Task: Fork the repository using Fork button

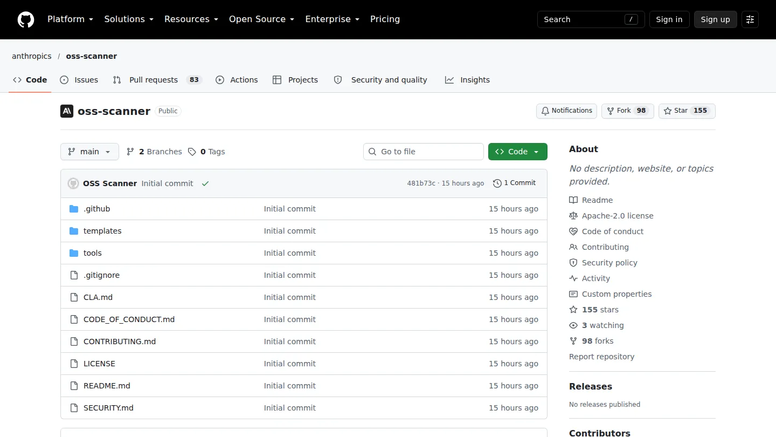Action: point(627,111)
